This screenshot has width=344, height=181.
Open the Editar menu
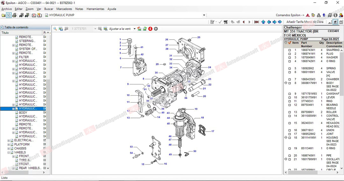(19, 9)
